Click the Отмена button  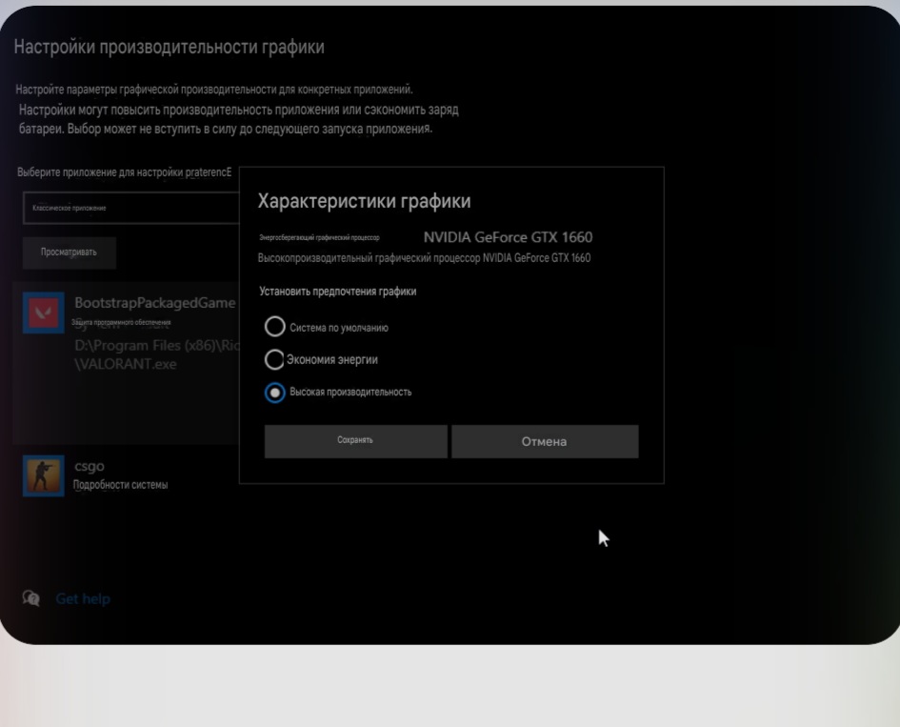click(x=545, y=441)
